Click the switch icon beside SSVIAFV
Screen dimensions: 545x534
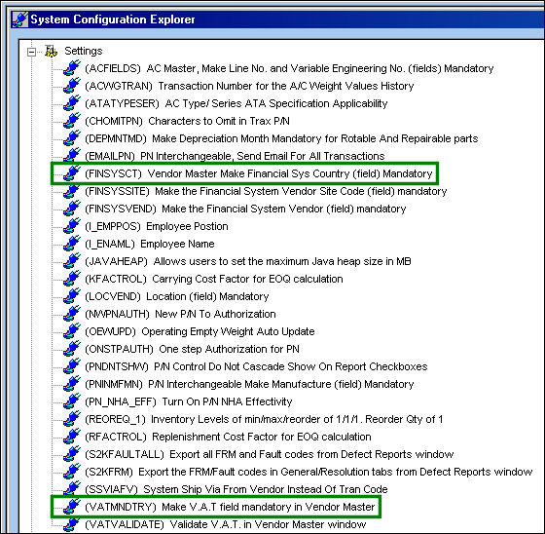point(72,489)
